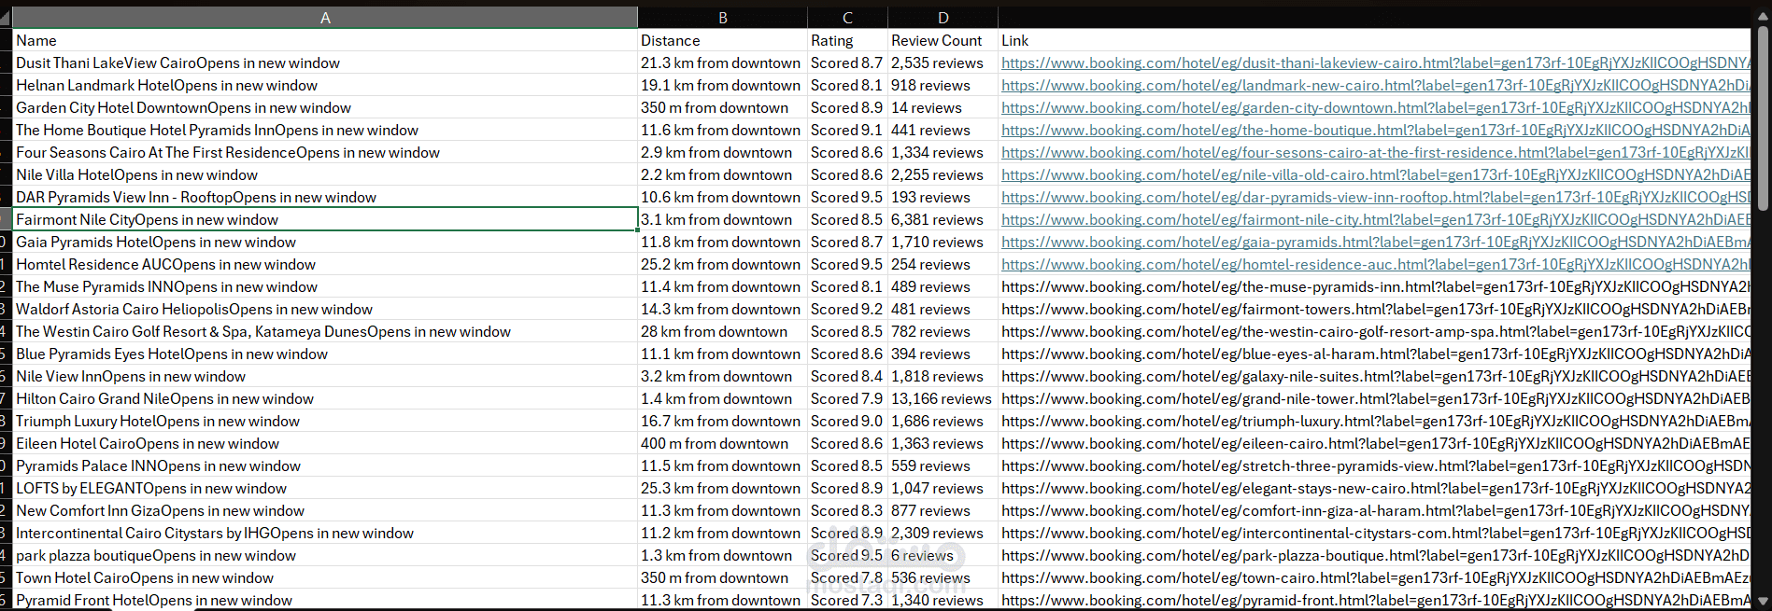
Task: Click The Muse Pyramids INN name cell
Action: tap(325, 286)
